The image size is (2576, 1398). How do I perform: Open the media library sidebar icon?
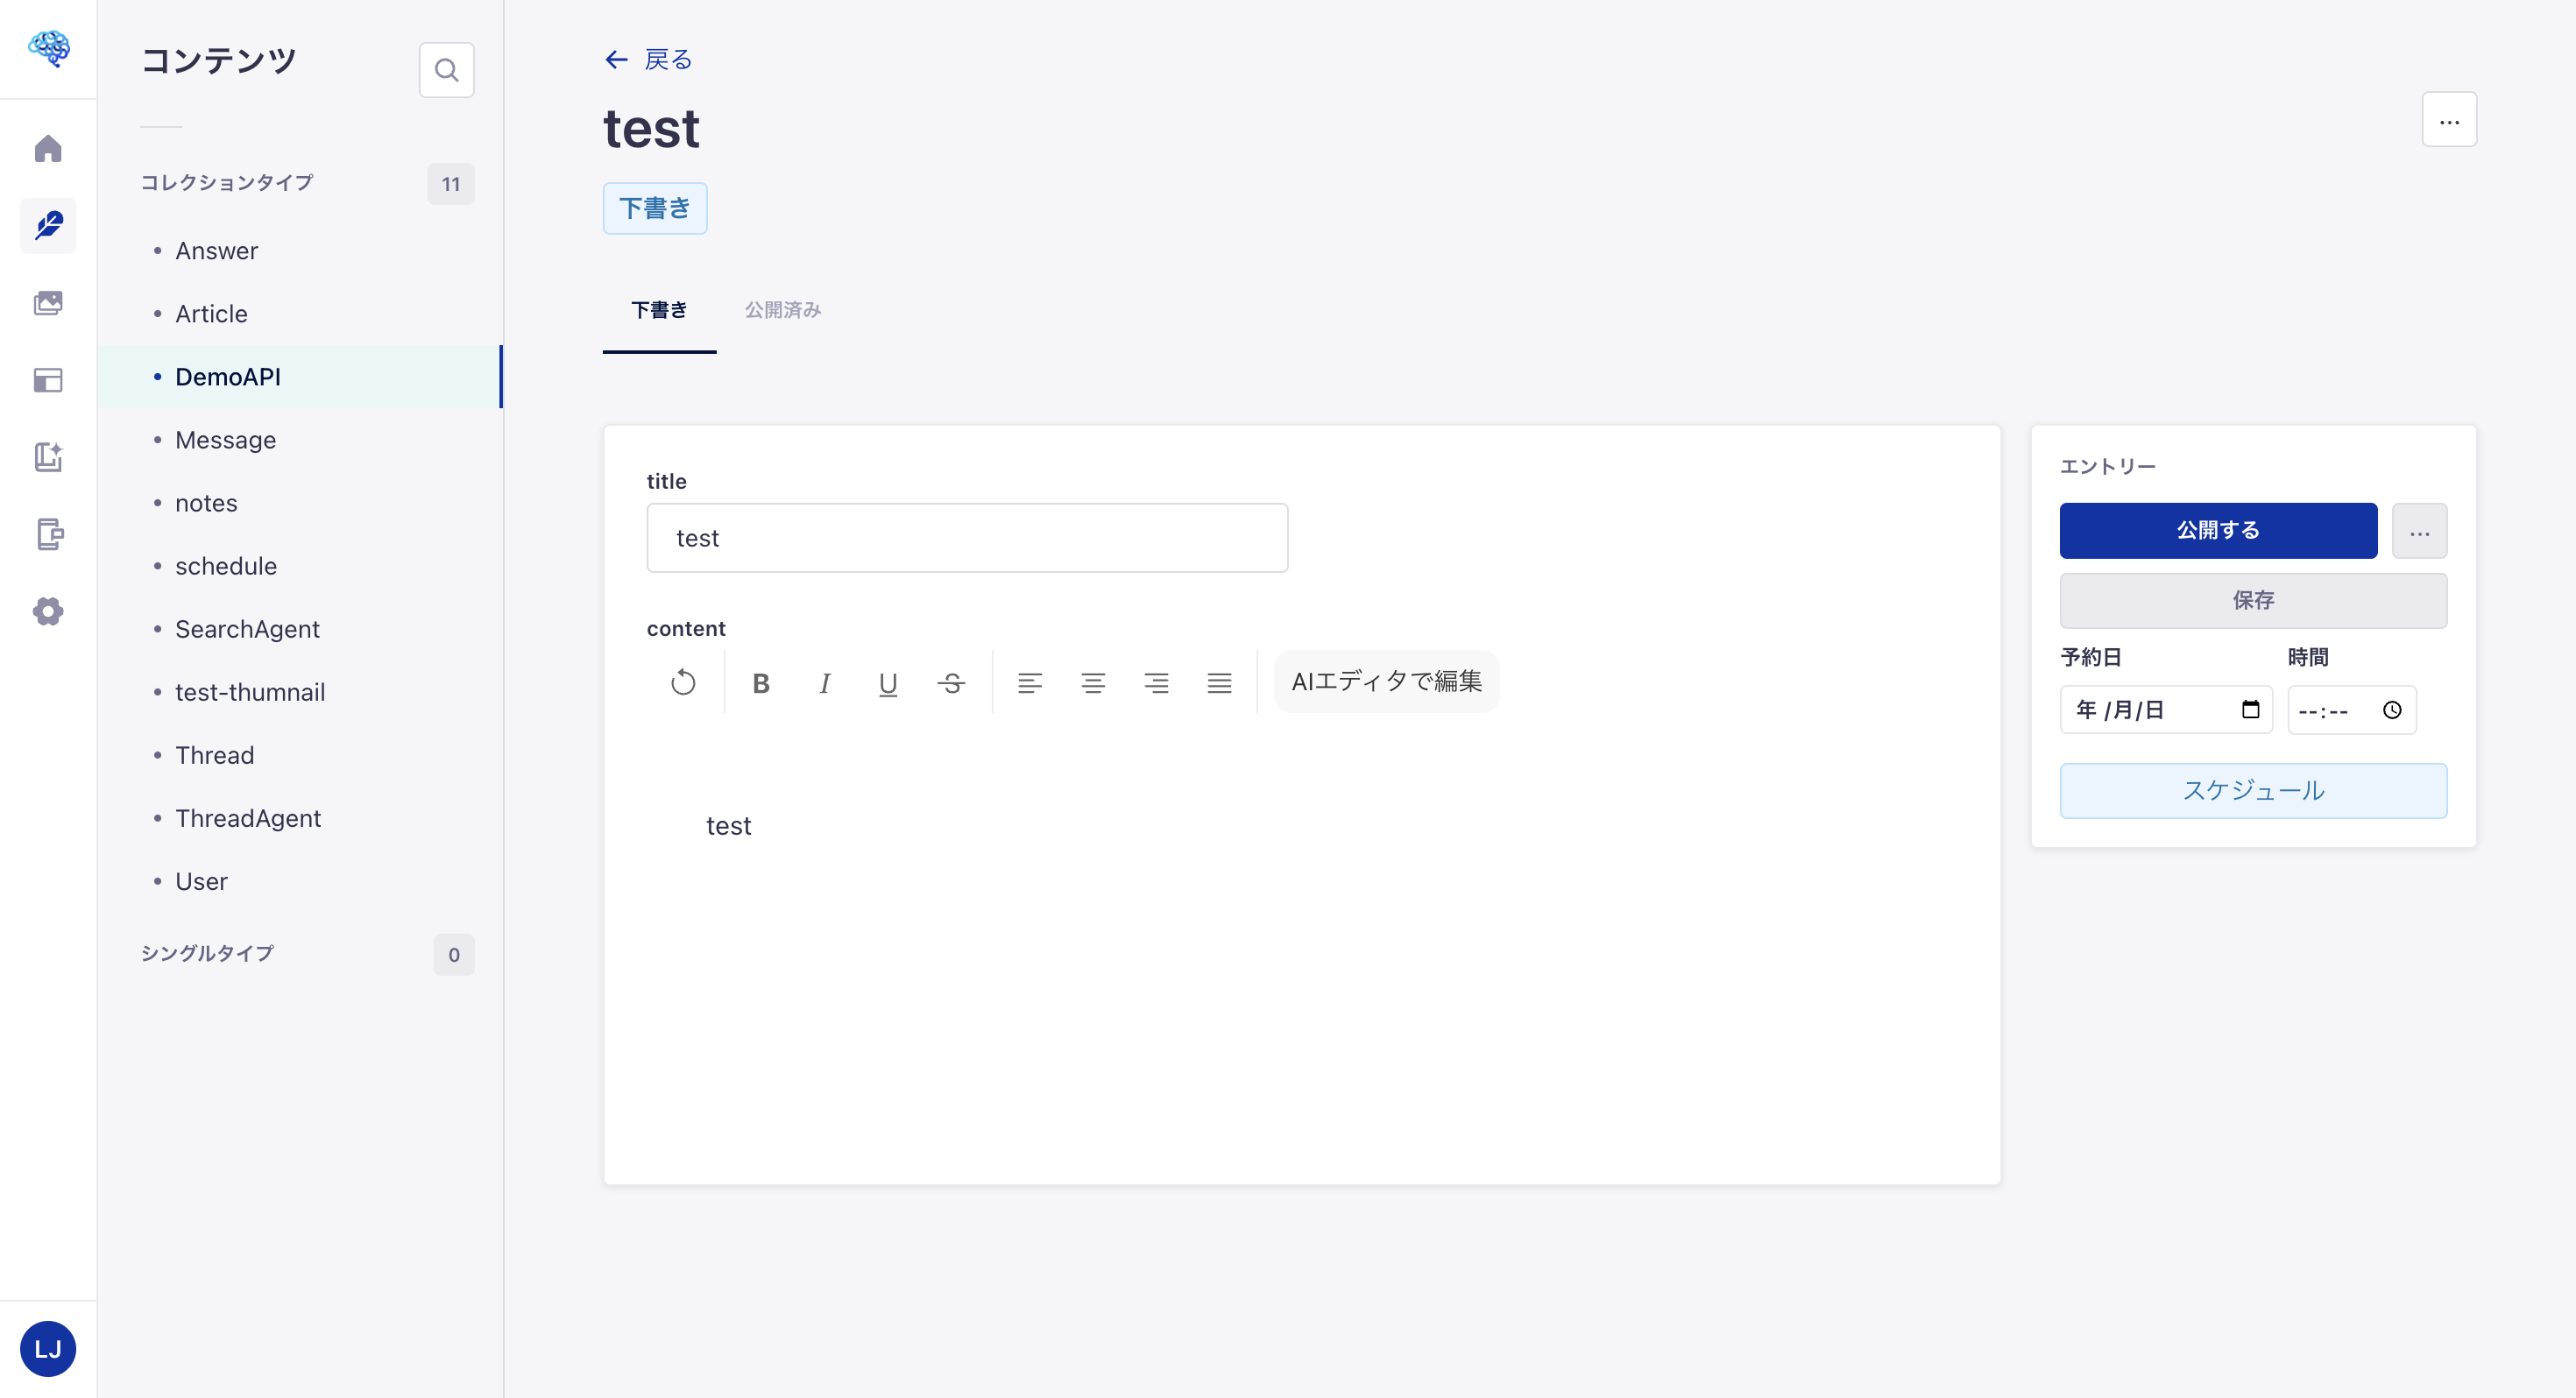(48, 303)
